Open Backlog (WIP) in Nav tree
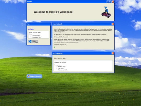This screenshot has width=141, height=106. 36,36
